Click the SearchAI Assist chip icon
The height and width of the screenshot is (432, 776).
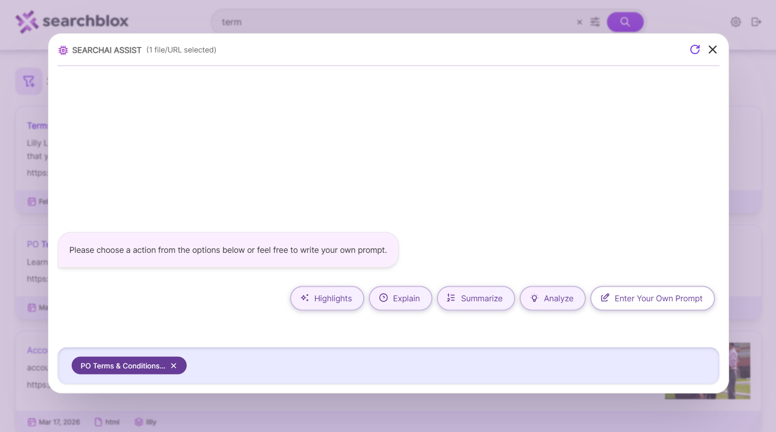click(63, 50)
